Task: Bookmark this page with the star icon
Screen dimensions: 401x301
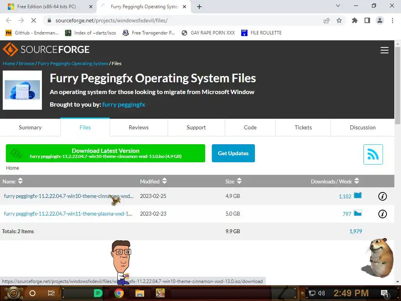Action: (339, 20)
